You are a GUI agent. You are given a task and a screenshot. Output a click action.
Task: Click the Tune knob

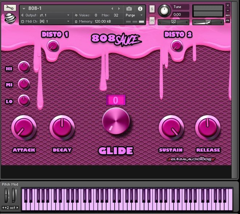pyautogui.click(x=164, y=11)
